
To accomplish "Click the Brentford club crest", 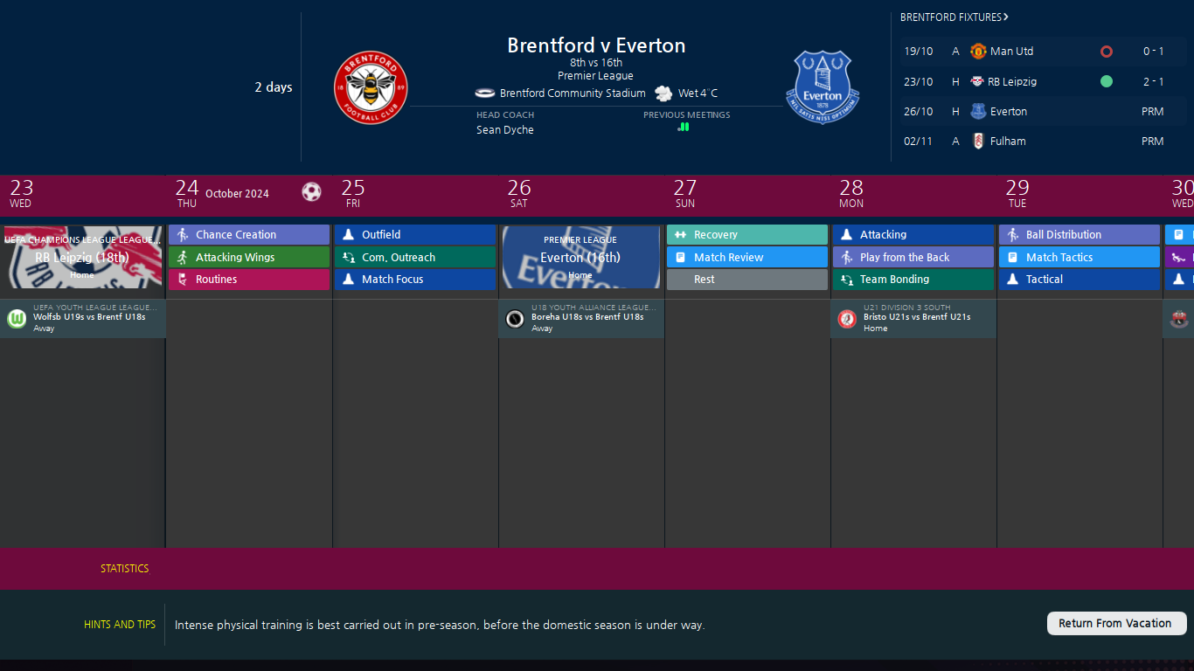I will pyautogui.click(x=371, y=87).
